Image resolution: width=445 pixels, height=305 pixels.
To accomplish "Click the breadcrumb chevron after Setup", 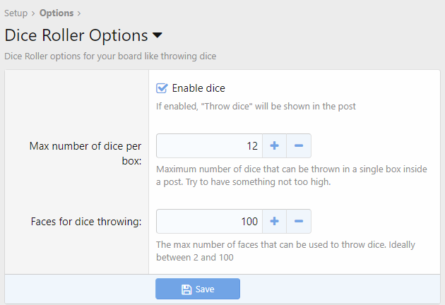I will tap(33, 13).
